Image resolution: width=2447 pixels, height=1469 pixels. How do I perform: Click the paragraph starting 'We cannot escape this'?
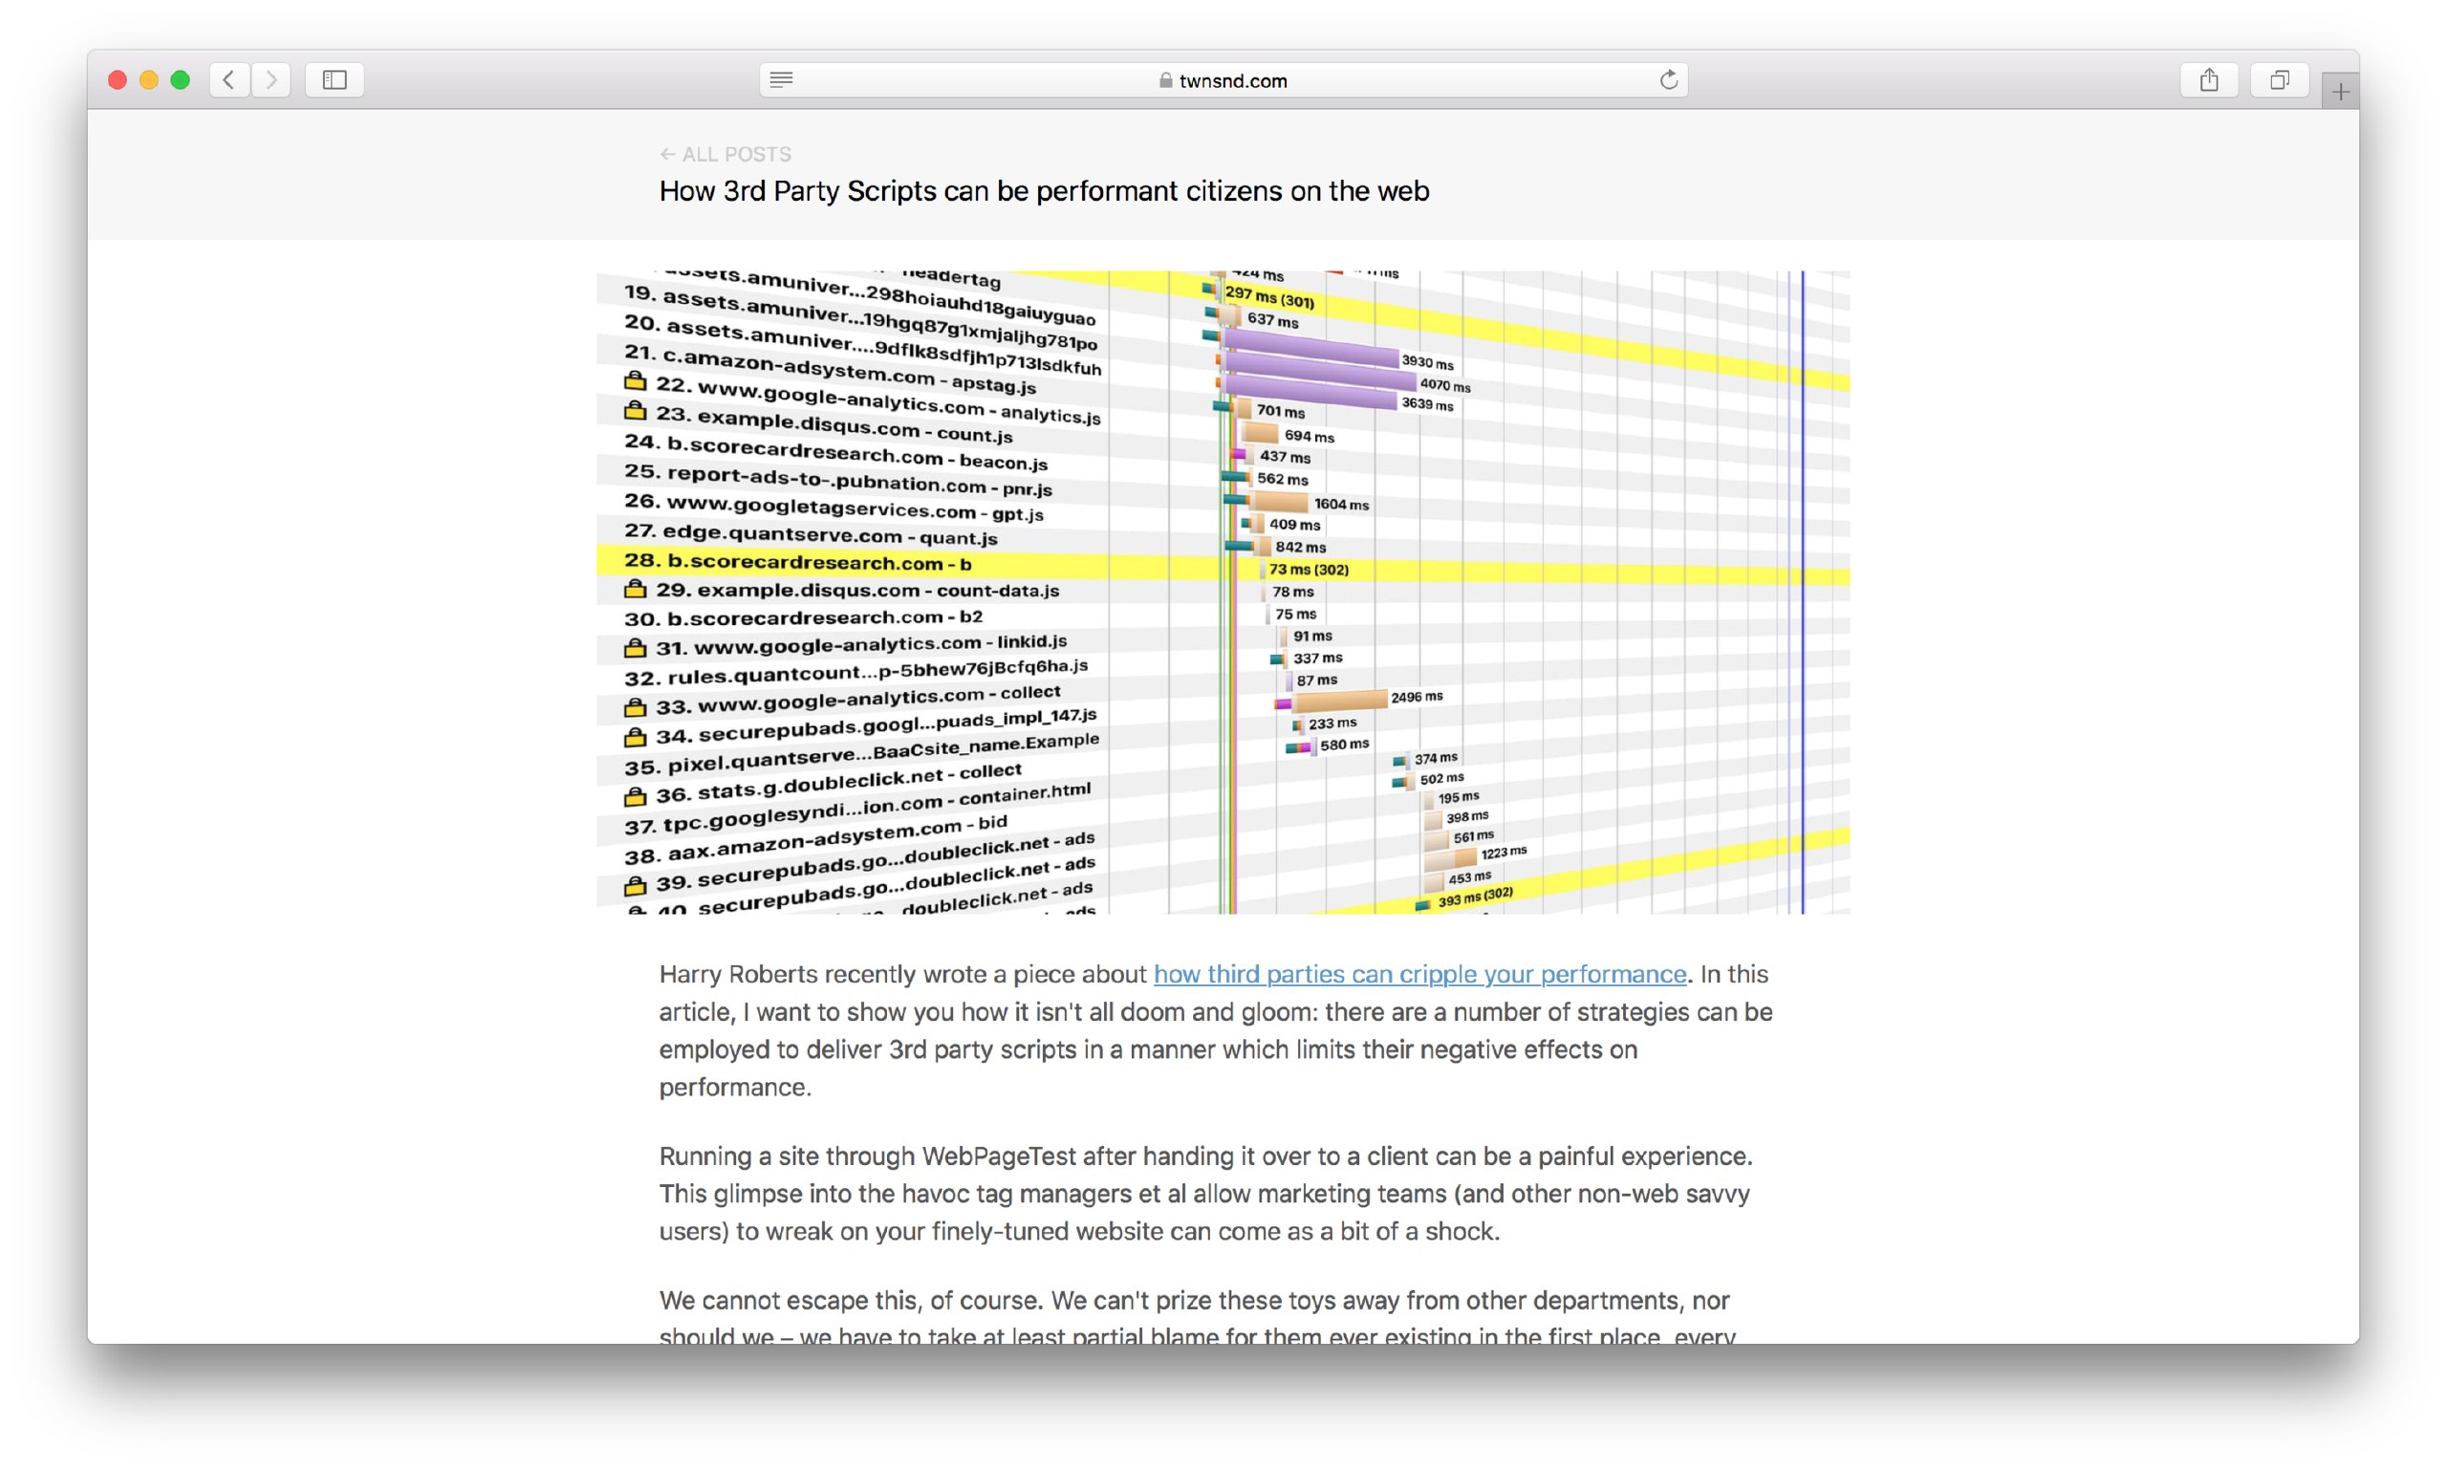[x=1198, y=1317]
